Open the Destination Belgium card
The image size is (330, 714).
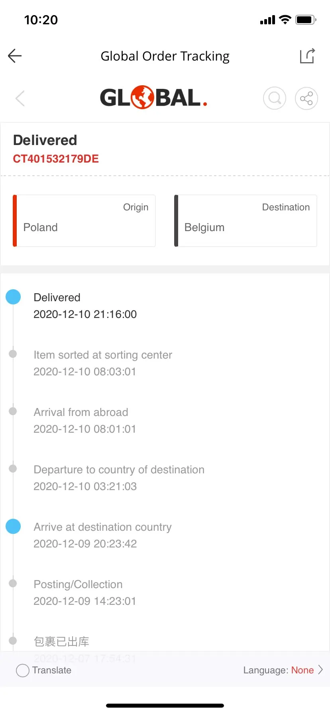pos(246,221)
